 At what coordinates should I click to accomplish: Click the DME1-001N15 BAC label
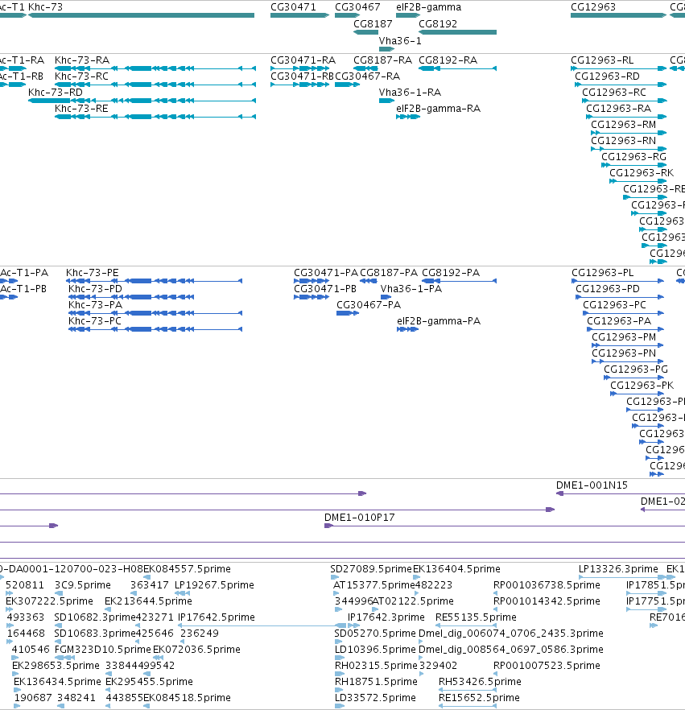[592, 485]
